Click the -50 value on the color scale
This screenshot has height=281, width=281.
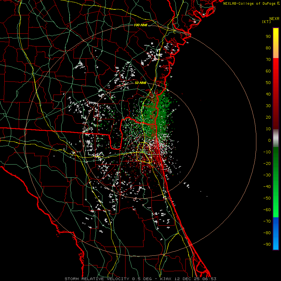click(x=267, y=198)
